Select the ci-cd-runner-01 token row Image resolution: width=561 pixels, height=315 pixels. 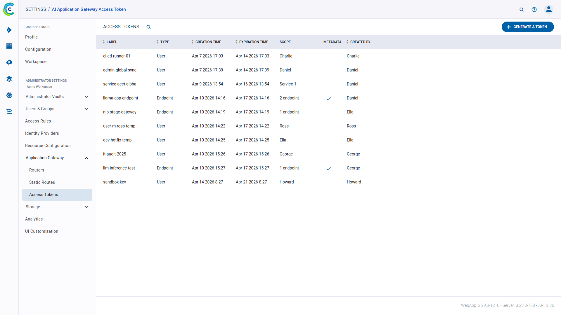[328, 56]
